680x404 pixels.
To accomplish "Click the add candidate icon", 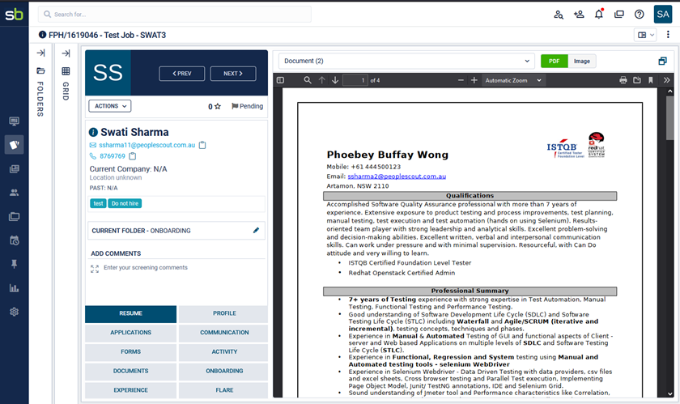I will (579, 15).
